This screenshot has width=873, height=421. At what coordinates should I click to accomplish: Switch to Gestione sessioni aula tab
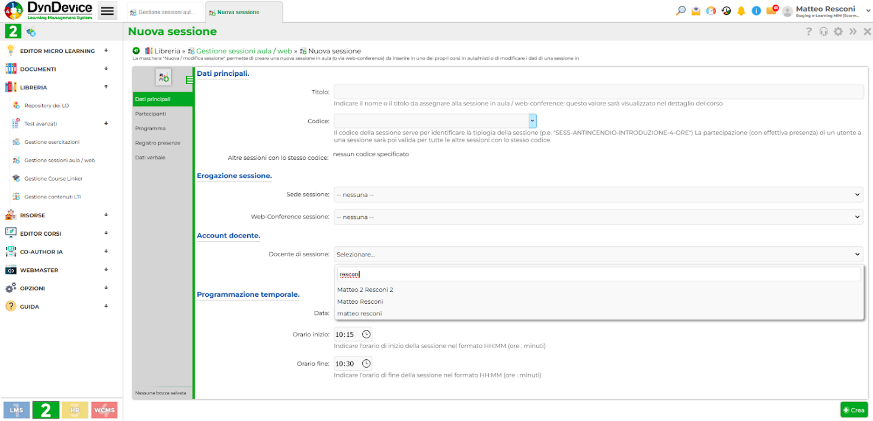165,12
